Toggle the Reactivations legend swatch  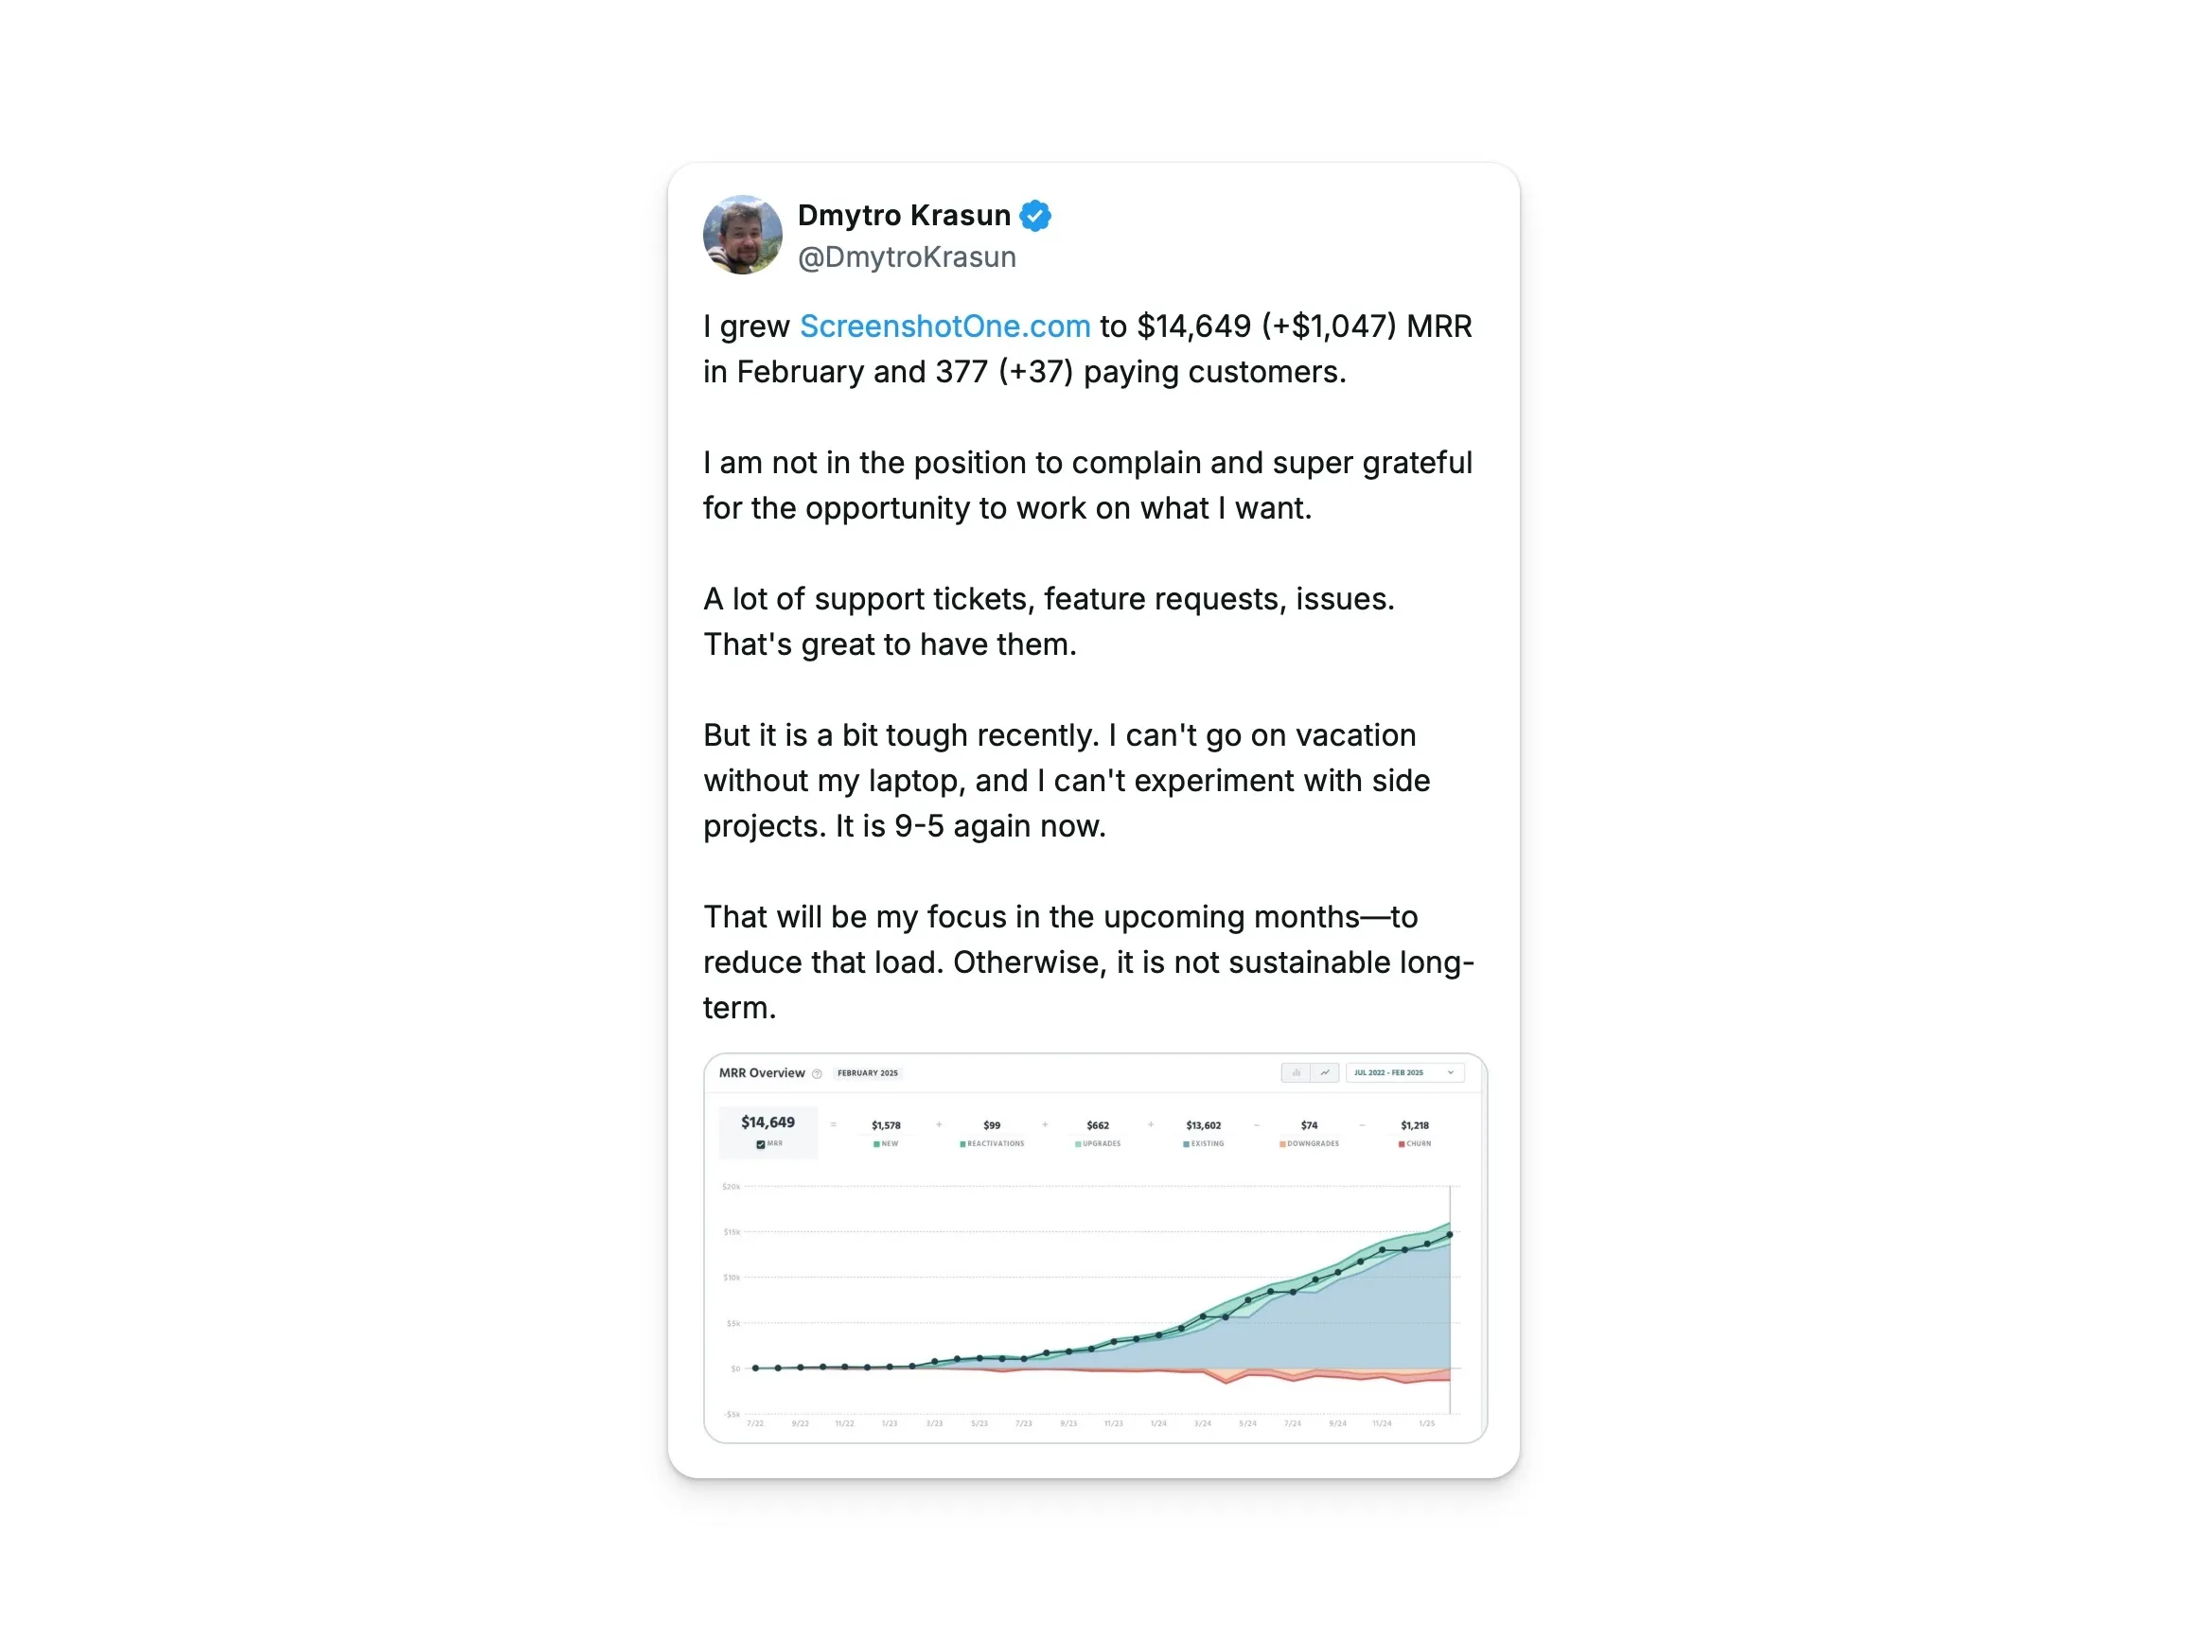[x=962, y=1144]
